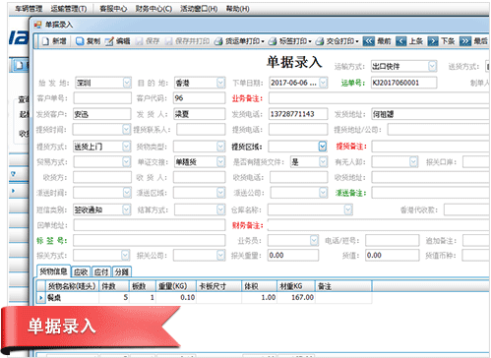
Task: Switch to the 应收 tab
Action: 81,271
